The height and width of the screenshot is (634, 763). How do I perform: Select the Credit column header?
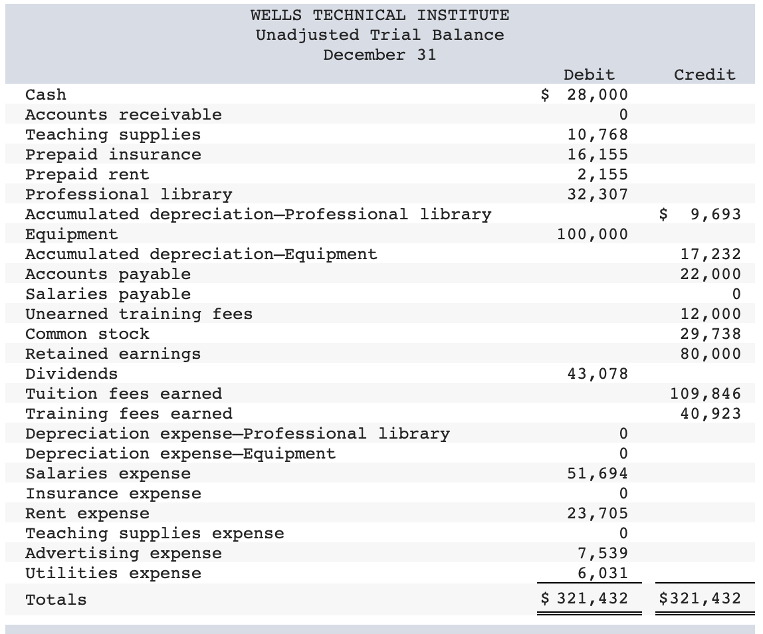tap(705, 75)
